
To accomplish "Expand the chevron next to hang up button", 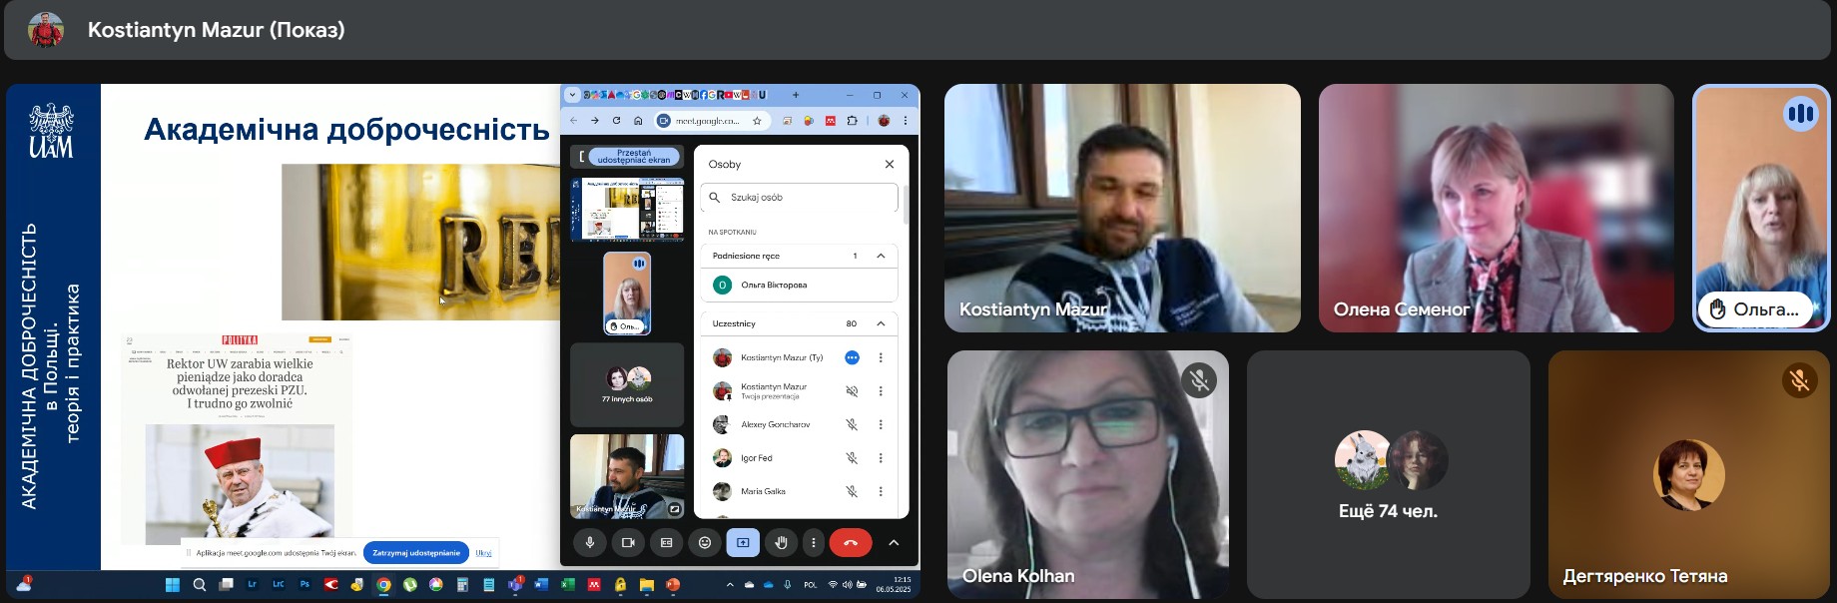I will point(894,542).
